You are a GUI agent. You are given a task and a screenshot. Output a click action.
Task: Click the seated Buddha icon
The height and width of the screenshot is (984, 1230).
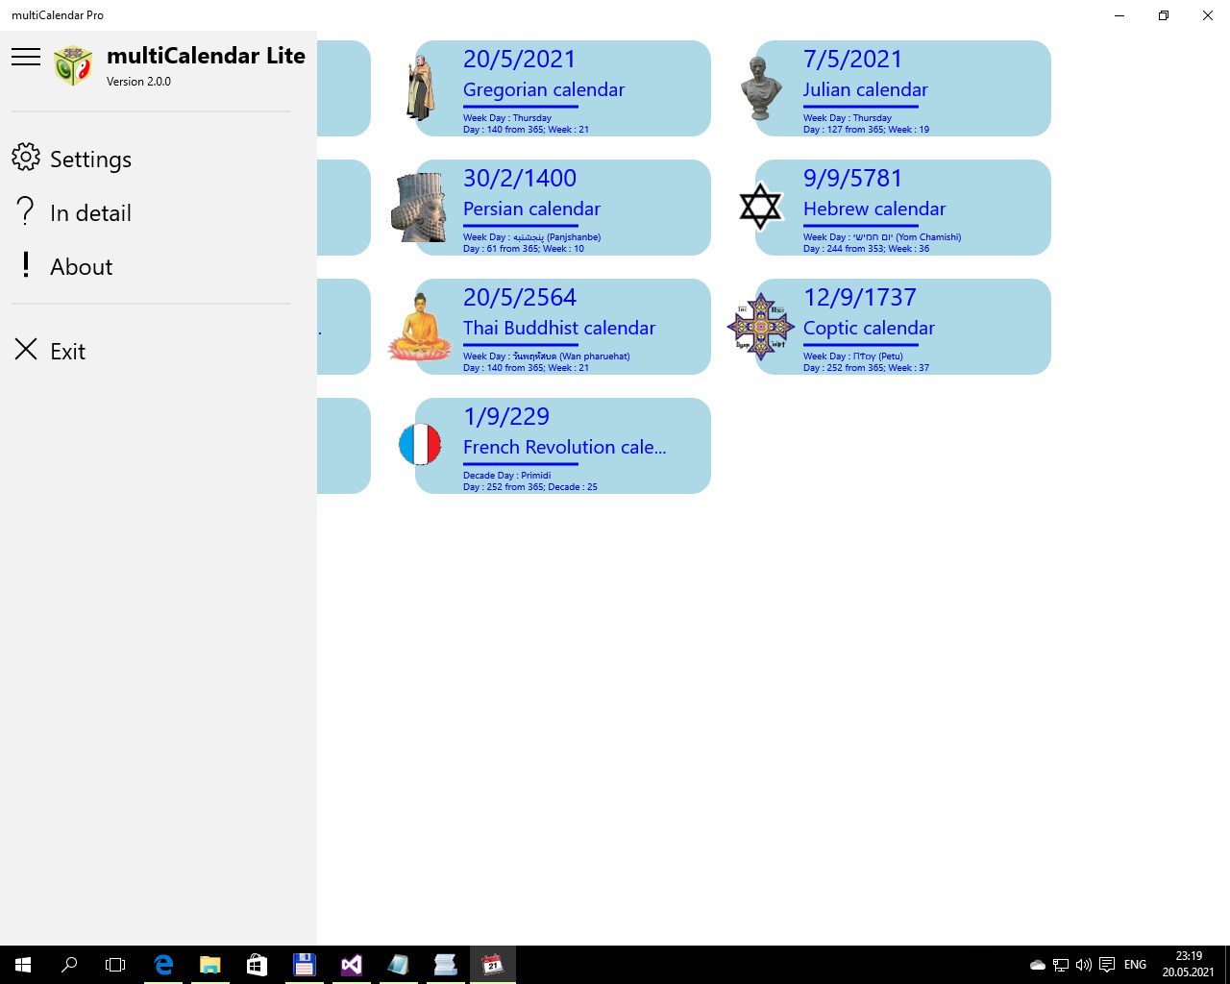coord(420,327)
